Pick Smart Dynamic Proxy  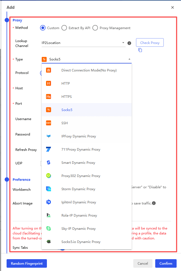[87, 162]
